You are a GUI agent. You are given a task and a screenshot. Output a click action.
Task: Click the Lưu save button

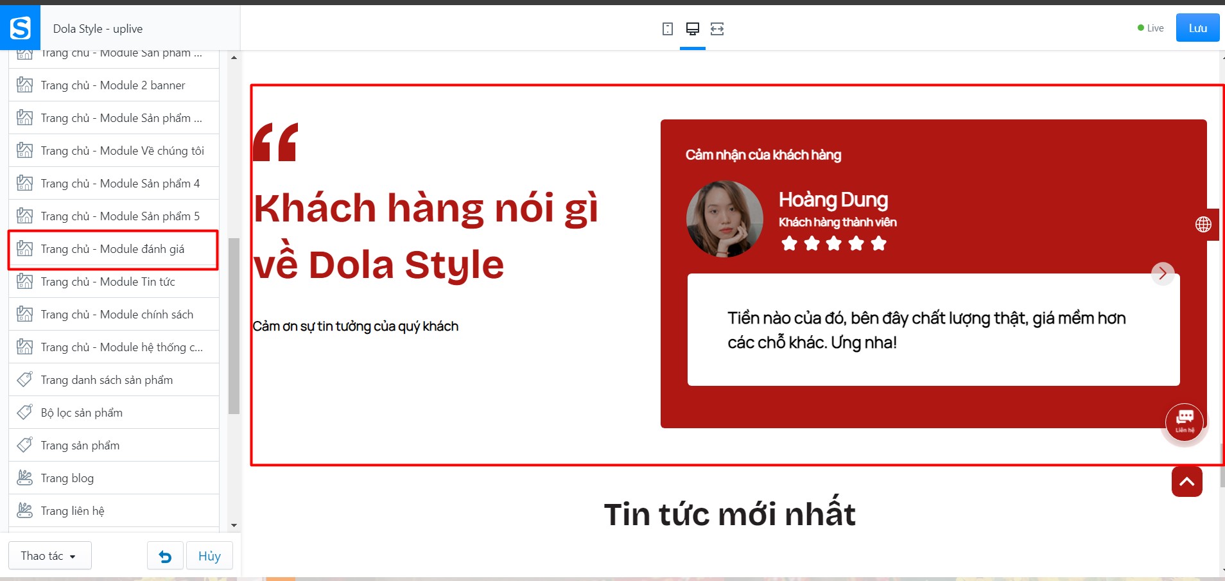[x=1197, y=28]
